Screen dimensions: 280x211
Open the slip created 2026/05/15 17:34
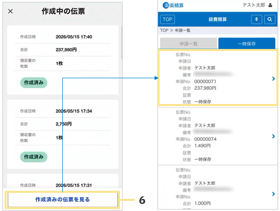[x=63, y=134]
